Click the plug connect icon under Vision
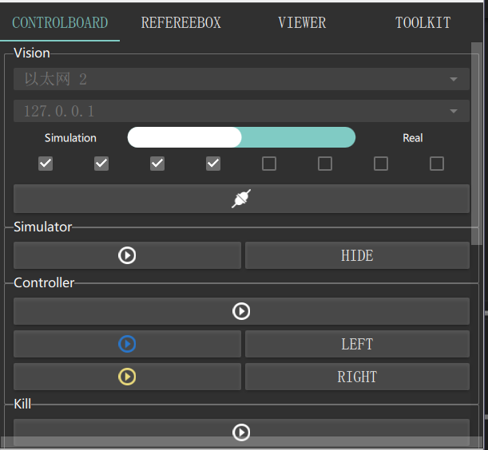Screen dimensions: 488x450 [241, 199]
